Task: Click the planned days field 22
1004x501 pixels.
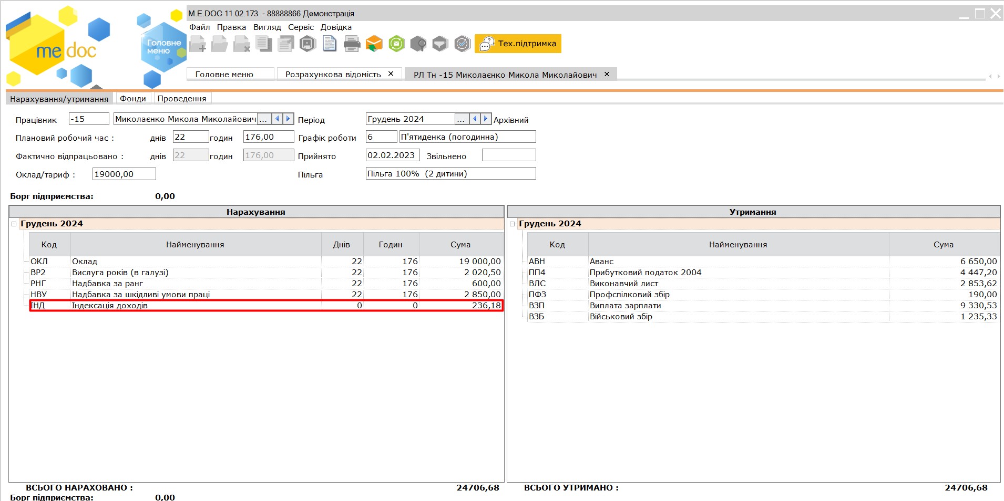Action: (x=191, y=137)
